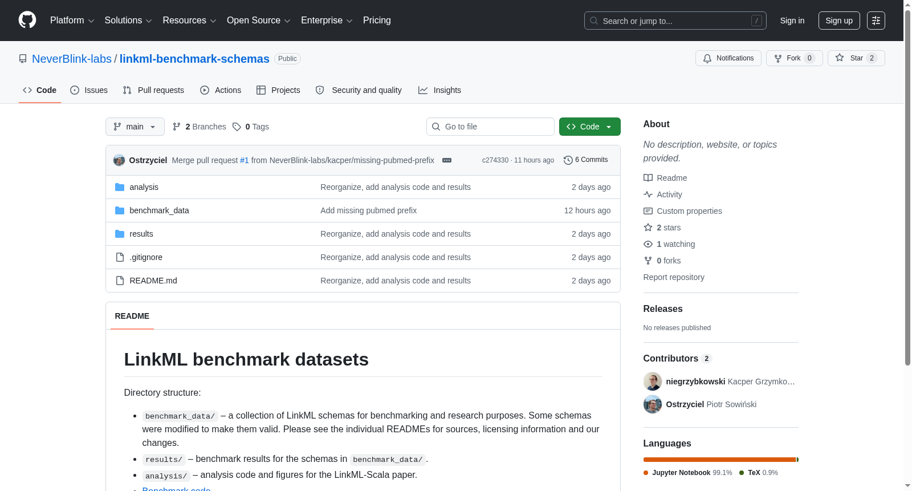Click the orange Jupyter Notebook legend dot
Viewport: 912px width, 491px height.
click(x=646, y=473)
